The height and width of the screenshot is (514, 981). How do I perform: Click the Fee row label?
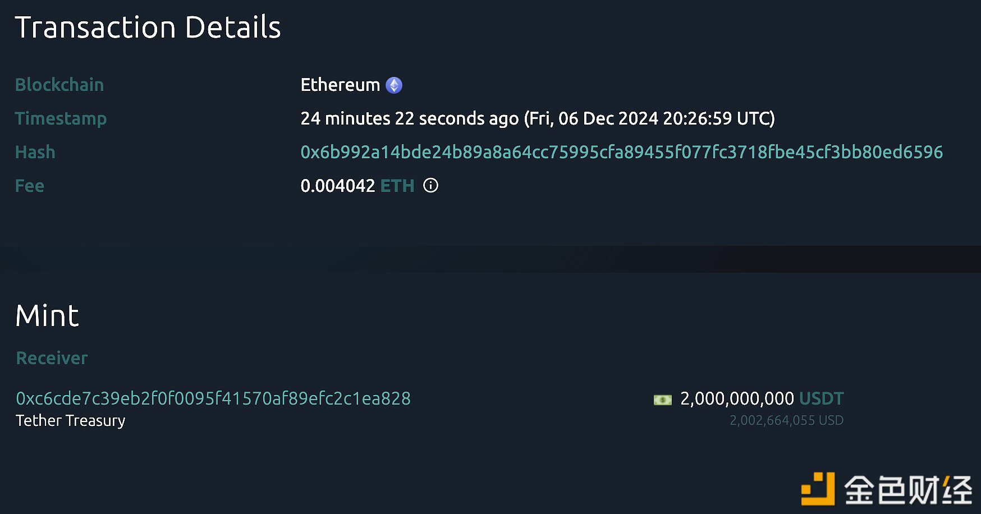[x=29, y=185]
